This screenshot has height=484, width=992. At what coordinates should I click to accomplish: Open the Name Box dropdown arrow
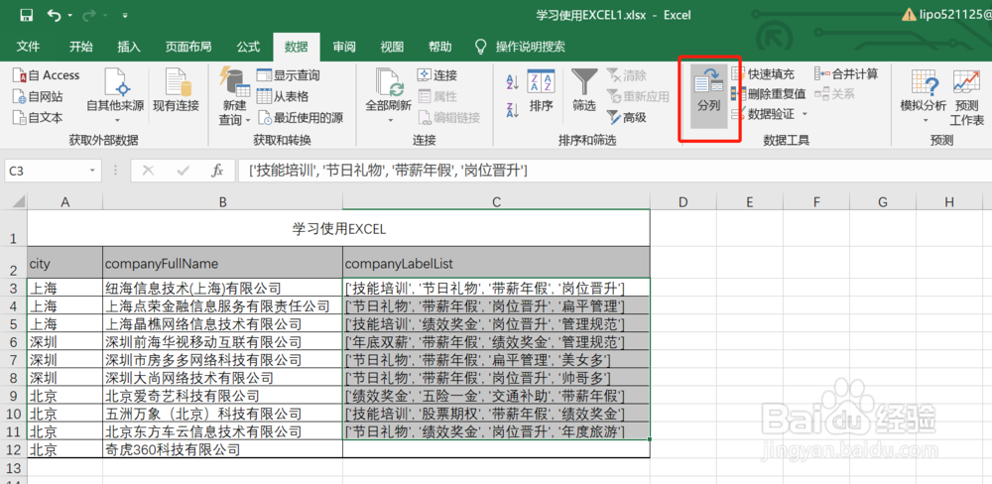tap(93, 171)
